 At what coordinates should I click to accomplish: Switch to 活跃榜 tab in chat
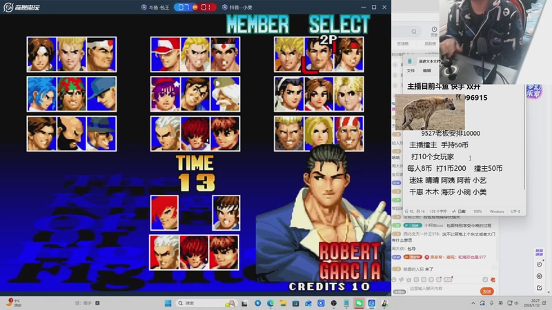coord(430,43)
